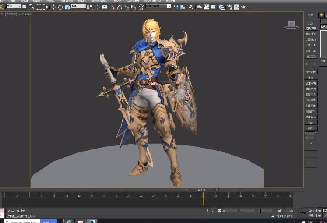Click the teapot Render Production icon

click(243, 7)
